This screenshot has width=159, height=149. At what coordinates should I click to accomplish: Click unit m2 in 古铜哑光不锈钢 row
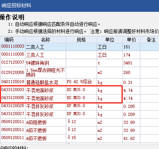110,72
